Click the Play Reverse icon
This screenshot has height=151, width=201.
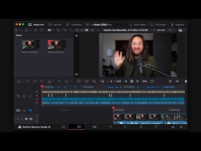click(x=126, y=81)
